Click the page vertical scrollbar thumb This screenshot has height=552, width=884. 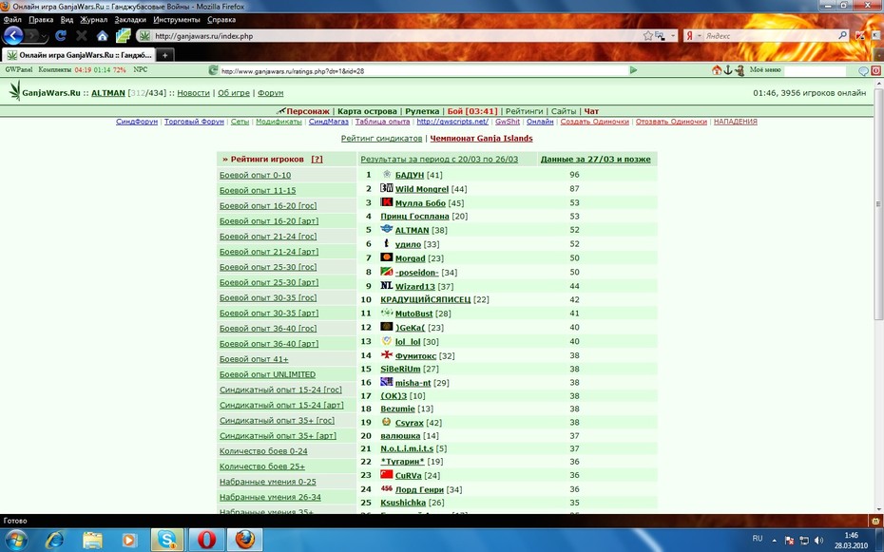tap(878, 203)
